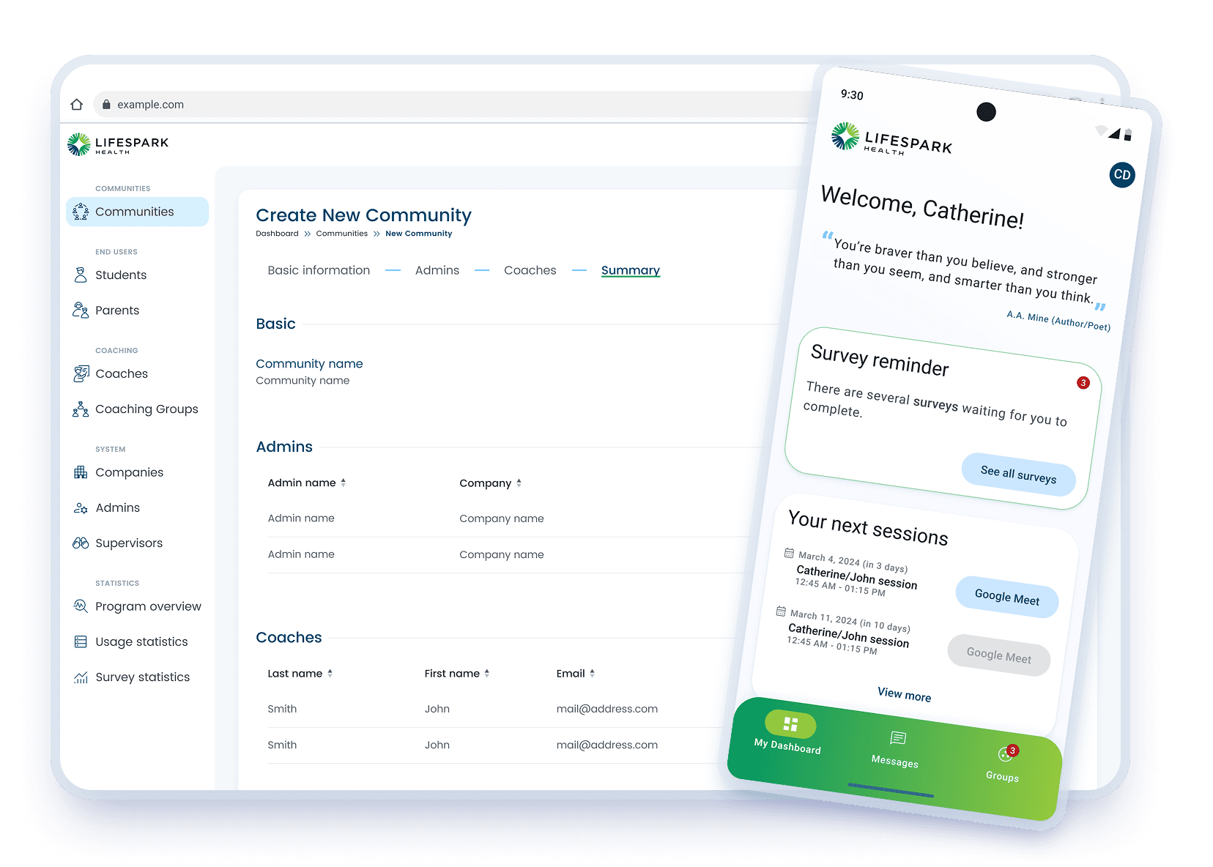Sort coaches by Last name

[330, 674]
